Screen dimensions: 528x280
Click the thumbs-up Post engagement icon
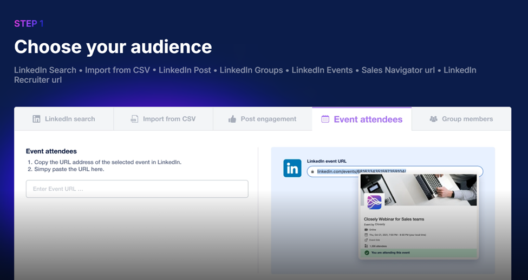click(x=232, y=119)
